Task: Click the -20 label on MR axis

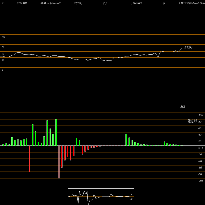Action: tap(200, 155)
